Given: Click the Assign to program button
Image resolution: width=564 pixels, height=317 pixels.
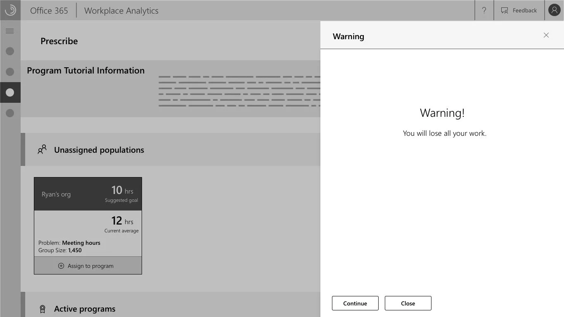Looking at the screenshot, I should [88, 266].
